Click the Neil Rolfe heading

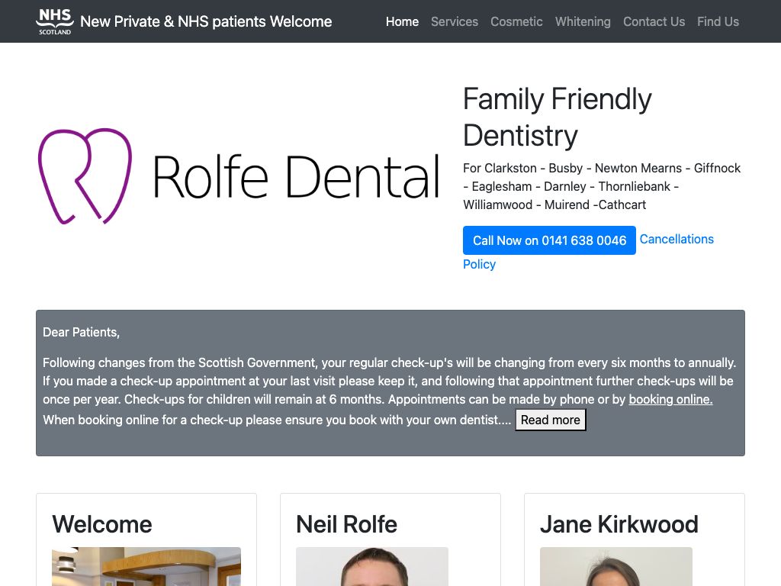(346, 524)
